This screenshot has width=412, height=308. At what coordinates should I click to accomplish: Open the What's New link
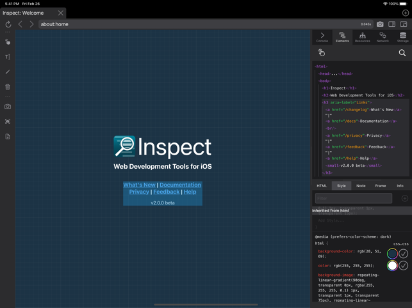(x=139, y=185)
